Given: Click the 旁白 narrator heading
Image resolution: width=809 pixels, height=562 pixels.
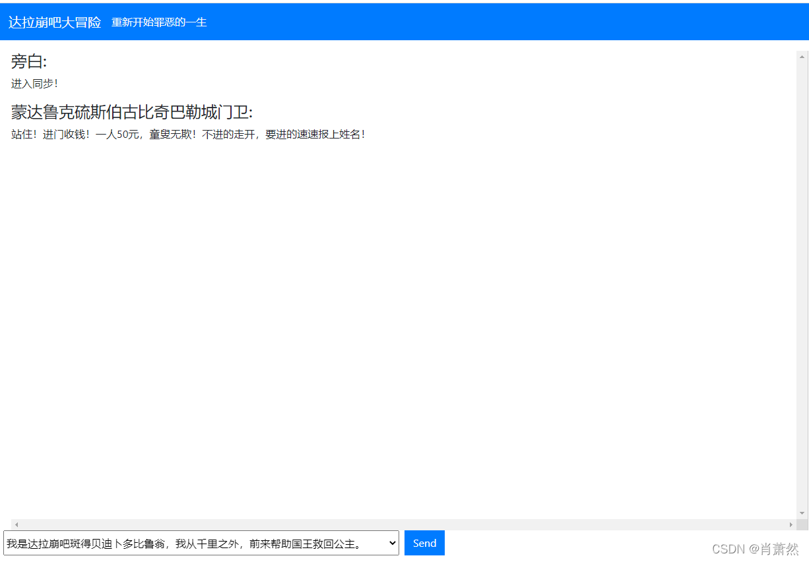Looking at the screenshot, I should coord(28,61).
